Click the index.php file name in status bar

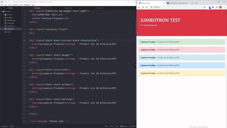[4, 126]
